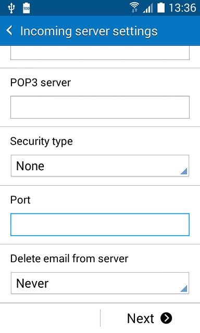Tap the USB connection status icon
The image size is (200, 333).
pyautogui.click(x=11, y=8)
